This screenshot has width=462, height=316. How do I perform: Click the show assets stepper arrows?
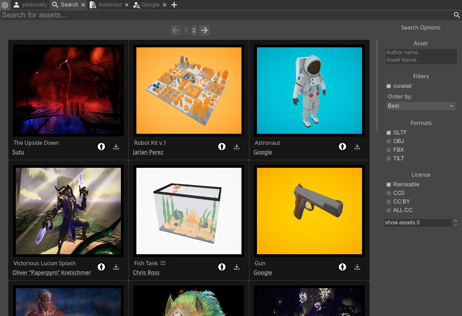pyautogui.click(x=455, y=223)
